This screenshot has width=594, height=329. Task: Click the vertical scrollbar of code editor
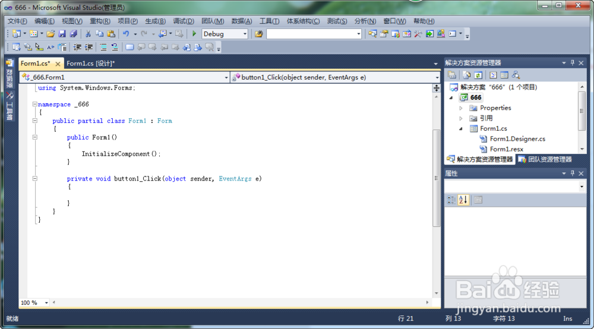[x=437, y=178]
